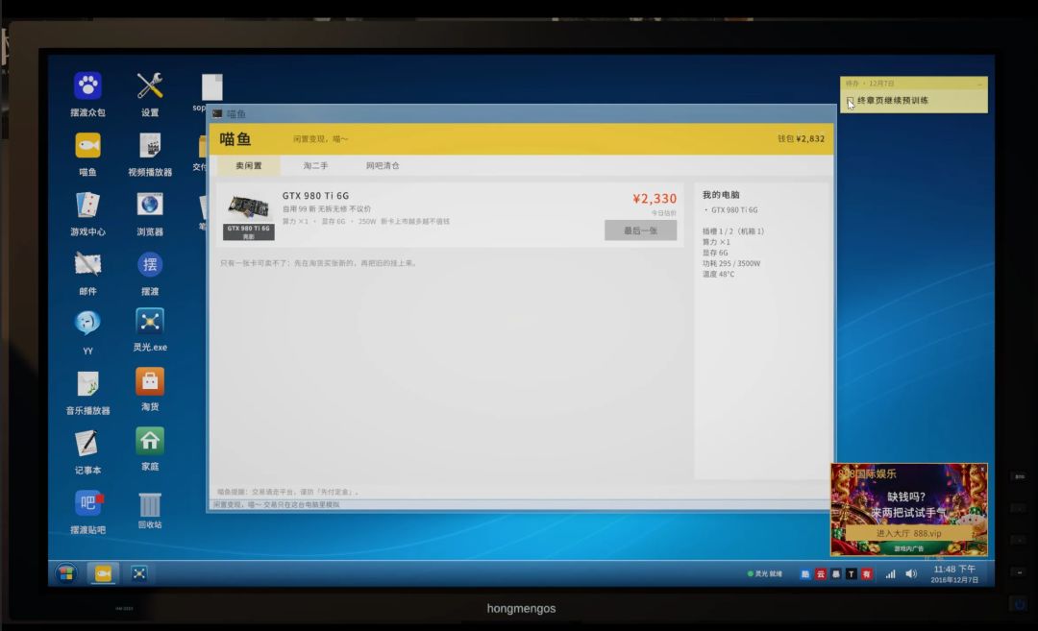Viewport: 1038px width, 631px height.
Task: Click the 钱包 ¥2,832 wallet balance
Action: pyautogui.click(x=801, y=139)
